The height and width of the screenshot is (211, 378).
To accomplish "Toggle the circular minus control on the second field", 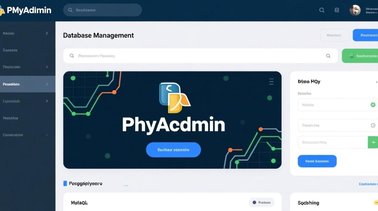I will 373,125.
